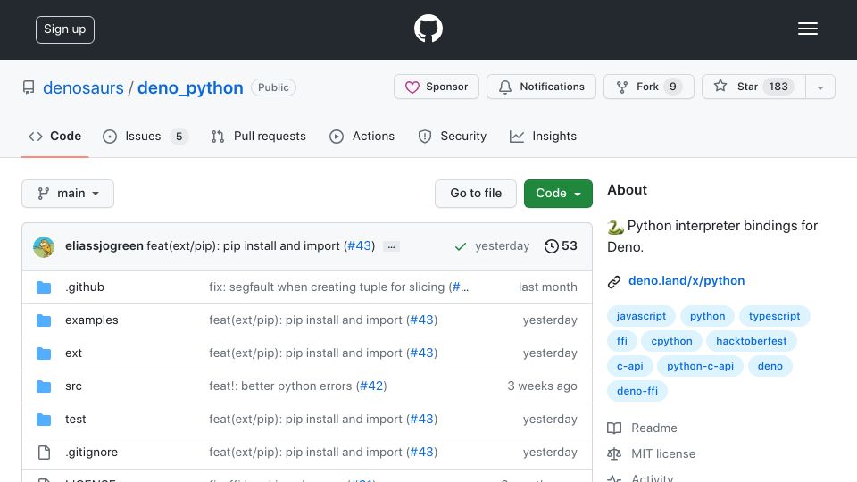Open pull request #43 in latest commit
The width and height of the screenshot is (857, 482).
point(359,246)
